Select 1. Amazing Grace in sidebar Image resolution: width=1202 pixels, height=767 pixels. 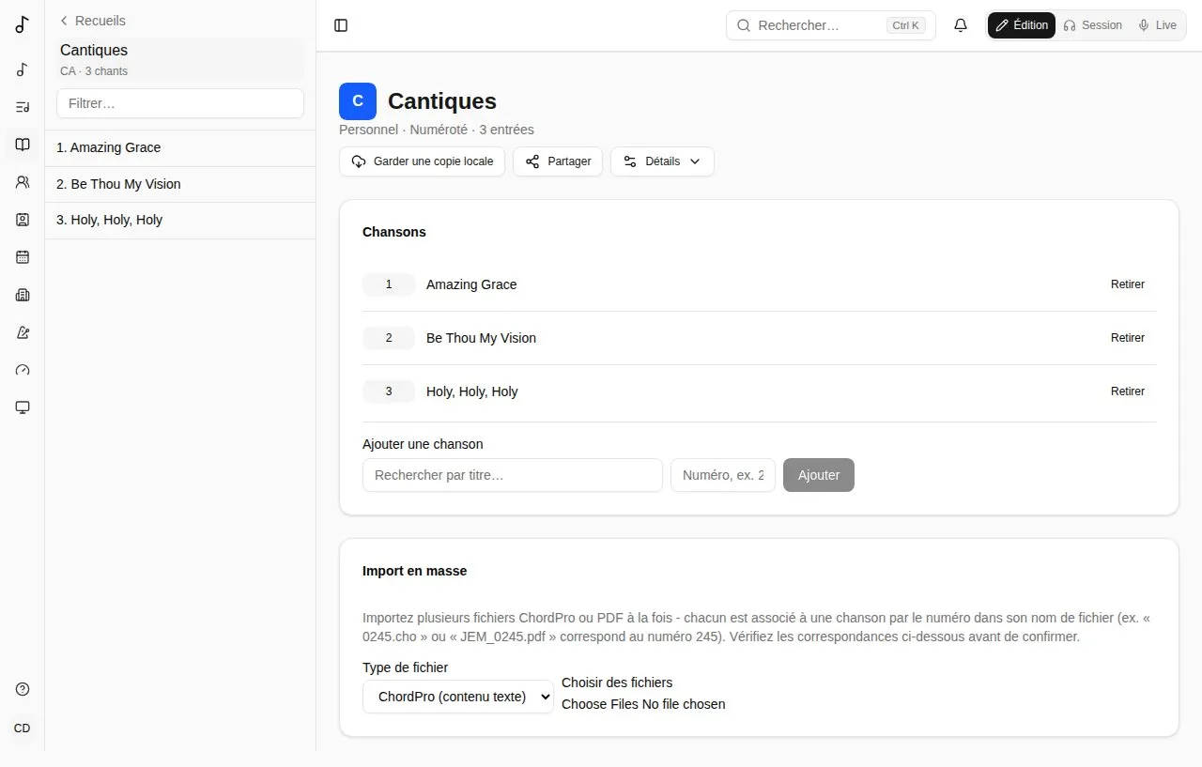(180, 148)
